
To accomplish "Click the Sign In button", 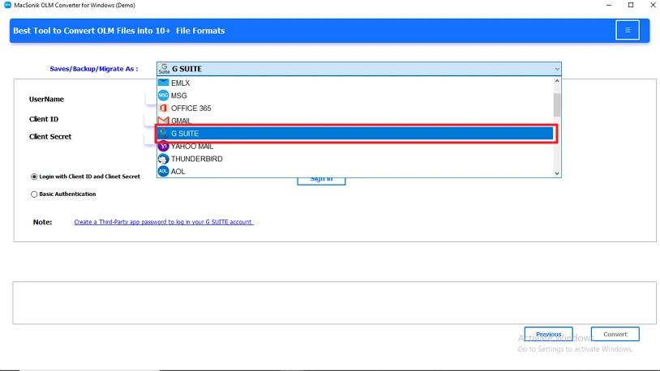I will (x=321, y=181).
